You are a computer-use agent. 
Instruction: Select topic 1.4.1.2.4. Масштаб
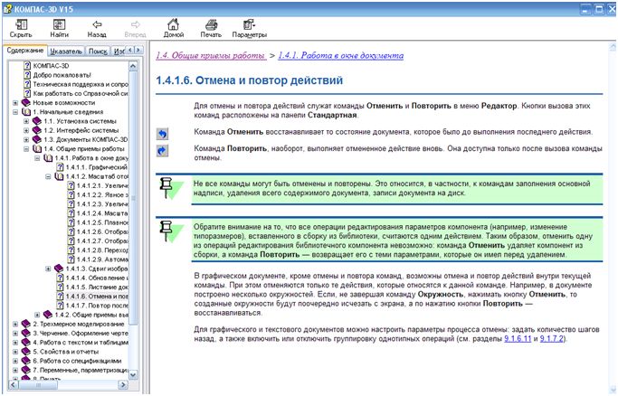click(x=102, y=213)
